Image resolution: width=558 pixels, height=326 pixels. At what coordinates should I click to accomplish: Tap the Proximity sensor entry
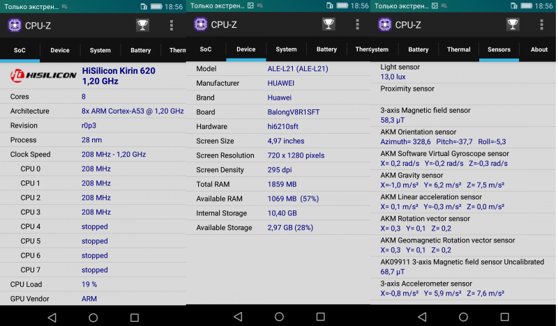(x=463, y=94)
